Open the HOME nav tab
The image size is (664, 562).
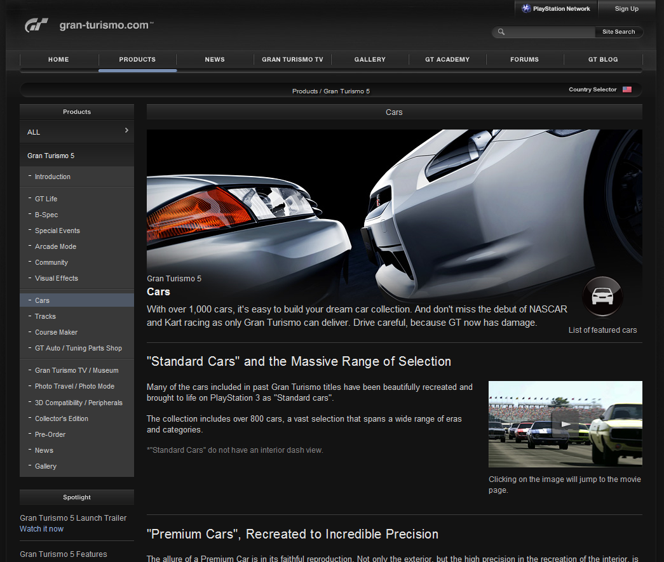point(58,60)
